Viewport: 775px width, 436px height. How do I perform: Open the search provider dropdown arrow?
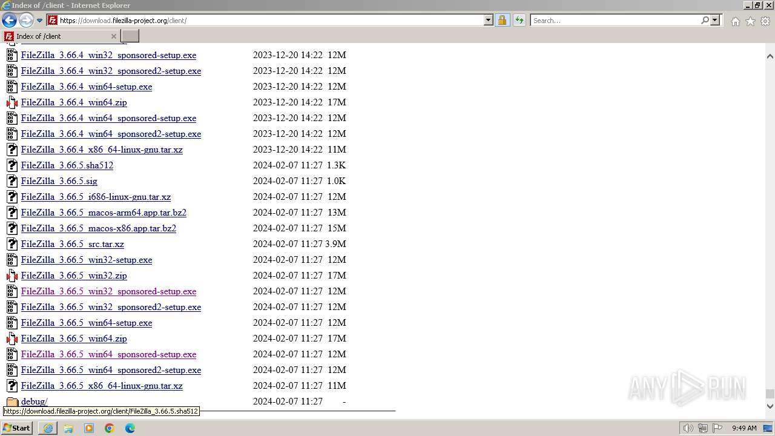pos(715,21)
